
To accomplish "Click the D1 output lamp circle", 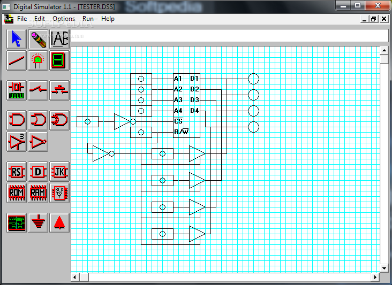I will 253,79.
